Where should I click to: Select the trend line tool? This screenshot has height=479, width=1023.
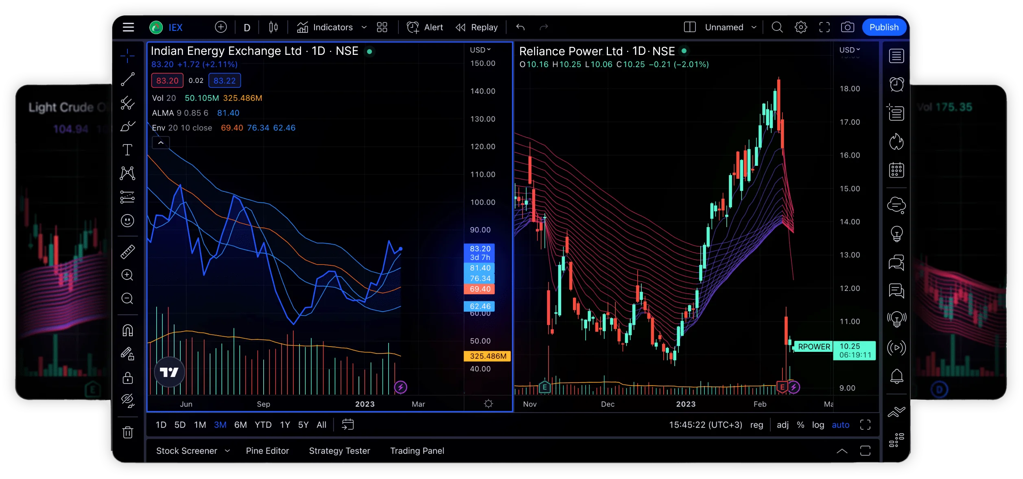pos(127,79)
